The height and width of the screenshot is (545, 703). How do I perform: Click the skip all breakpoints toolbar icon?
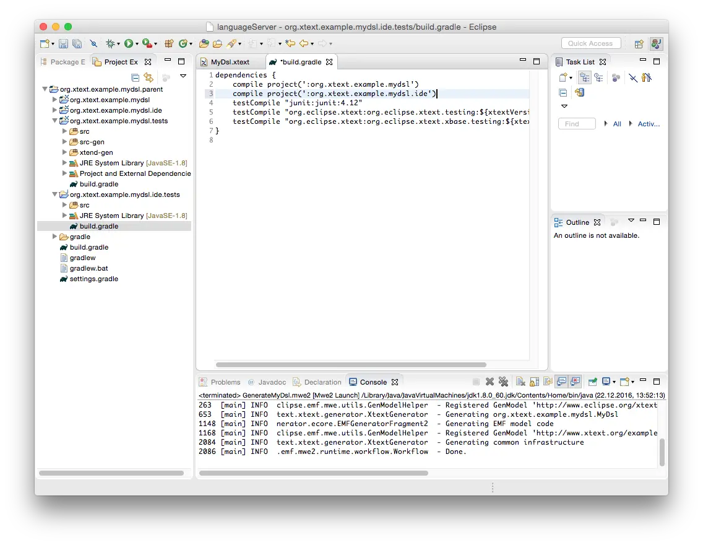(93, 43)
